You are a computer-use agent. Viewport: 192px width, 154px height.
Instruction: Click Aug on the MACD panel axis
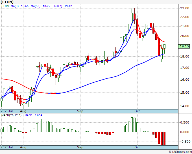click(23, 148)
